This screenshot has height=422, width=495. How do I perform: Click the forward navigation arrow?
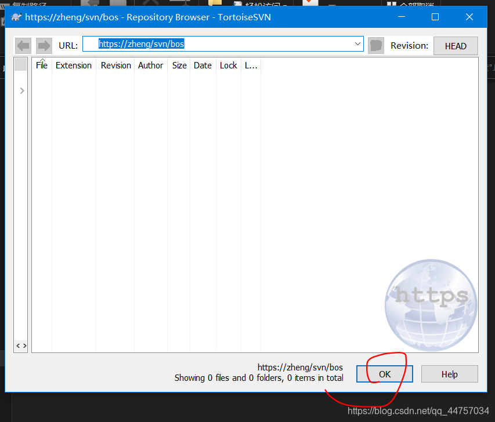pos(44,46)
